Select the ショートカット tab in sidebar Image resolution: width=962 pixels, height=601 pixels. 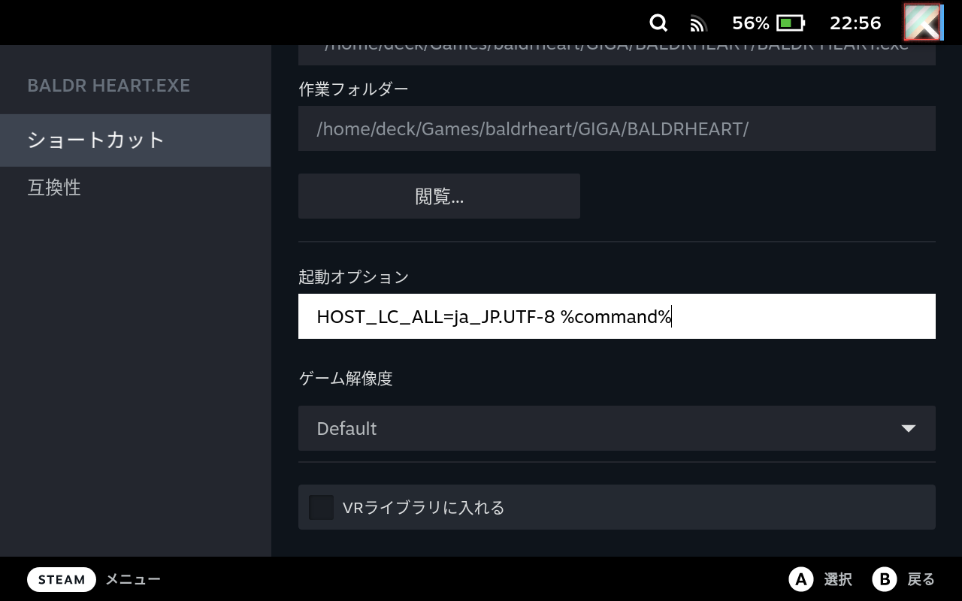click(x=135, y=140)
